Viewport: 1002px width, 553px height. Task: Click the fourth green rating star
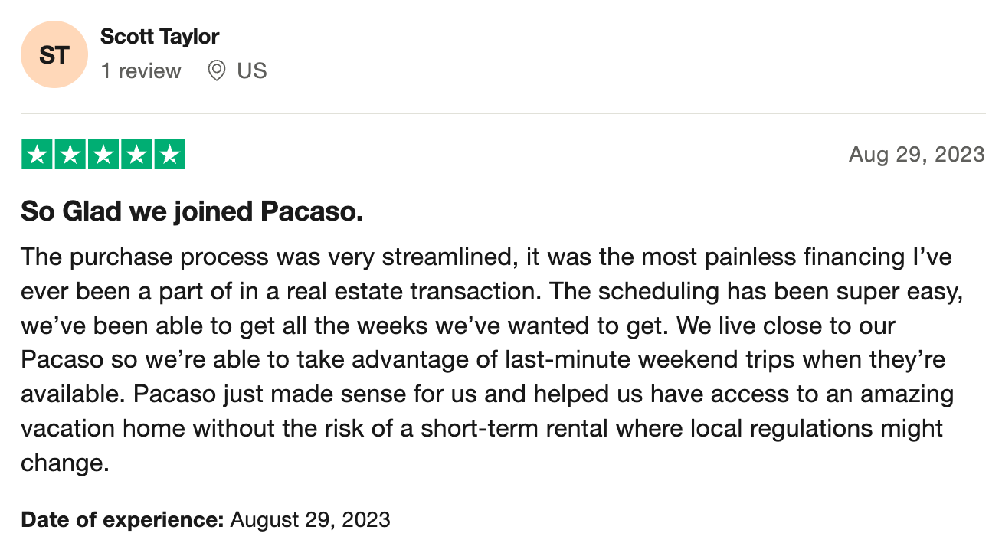pyautogui.click(x=136, y=155)
